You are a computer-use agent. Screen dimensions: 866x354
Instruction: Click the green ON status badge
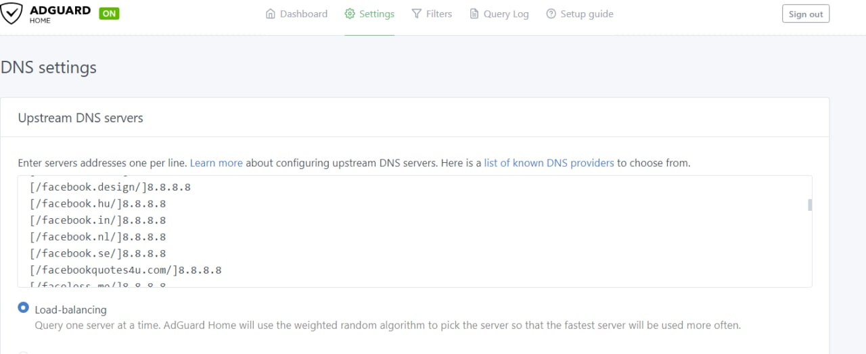[109, 14]
